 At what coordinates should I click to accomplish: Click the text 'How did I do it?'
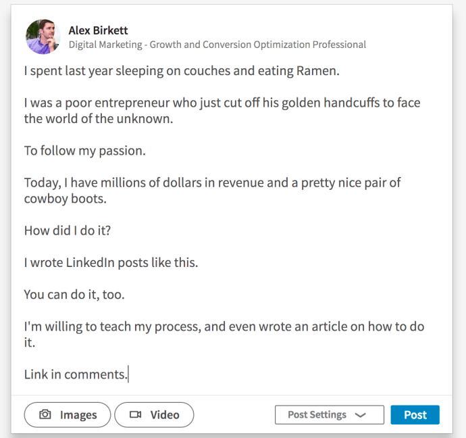coord(68,230)
